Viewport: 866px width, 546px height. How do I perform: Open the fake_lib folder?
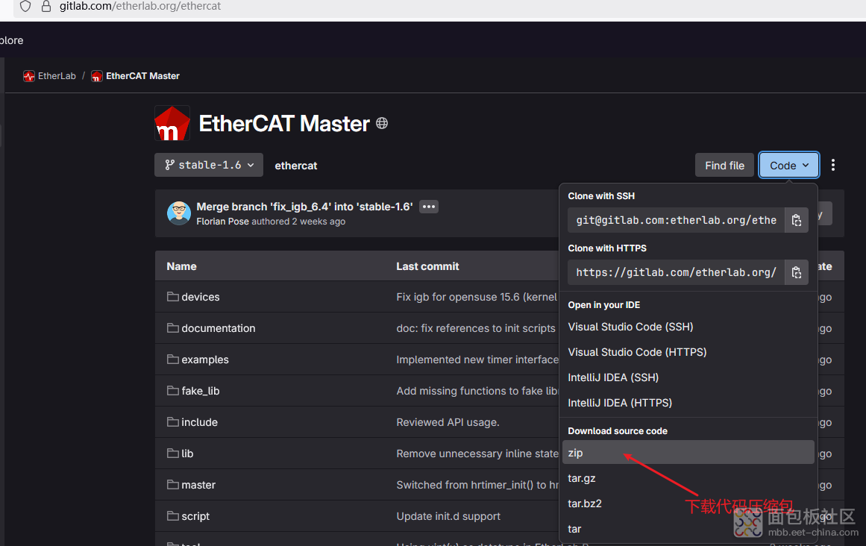pyautogui.click(x=201, y=391)
